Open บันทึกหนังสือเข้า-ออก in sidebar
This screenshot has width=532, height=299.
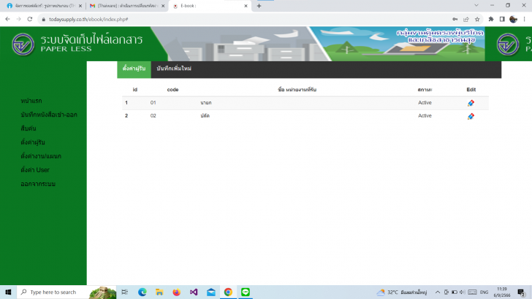tap(49, 114)
